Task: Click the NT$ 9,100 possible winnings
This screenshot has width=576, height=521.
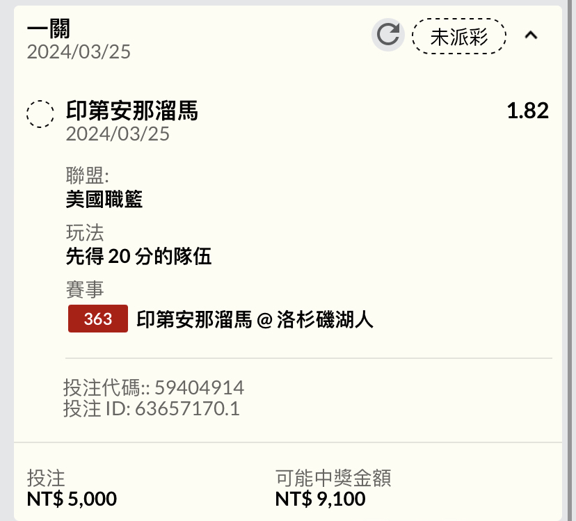Action: pyautogui.click(x=320, y=499)
